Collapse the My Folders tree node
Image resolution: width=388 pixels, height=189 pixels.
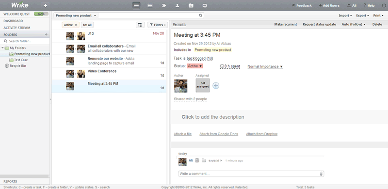tap(2, 48)
